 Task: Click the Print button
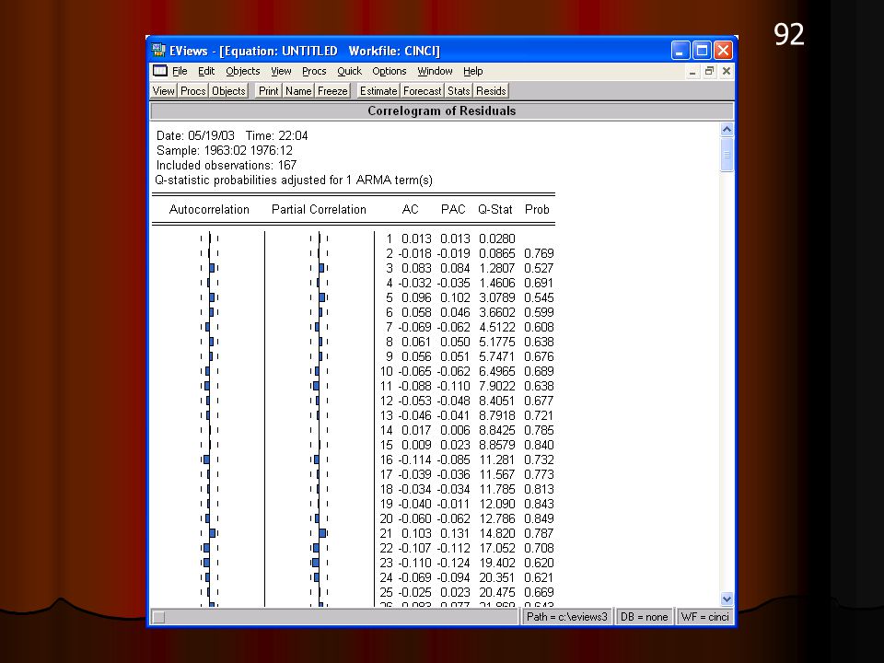click(x=268, y=91)
